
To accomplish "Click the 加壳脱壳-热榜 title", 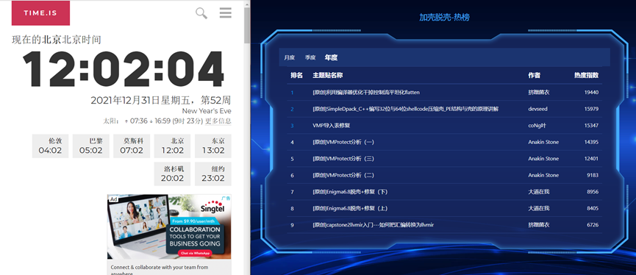I will tap(445, 17).
